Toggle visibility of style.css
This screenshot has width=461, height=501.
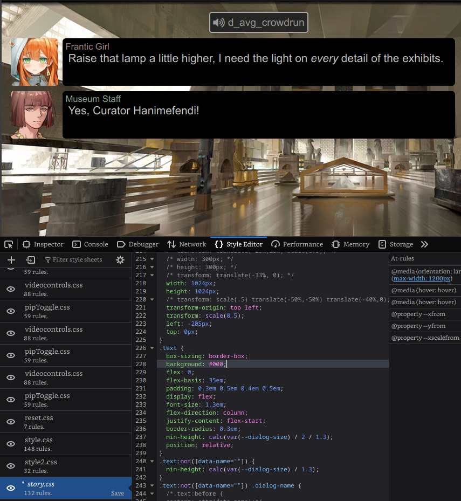click(11, 443)
